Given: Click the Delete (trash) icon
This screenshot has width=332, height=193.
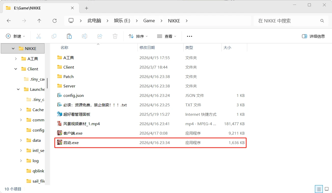Looking at the screenshot, I should 115,36.
